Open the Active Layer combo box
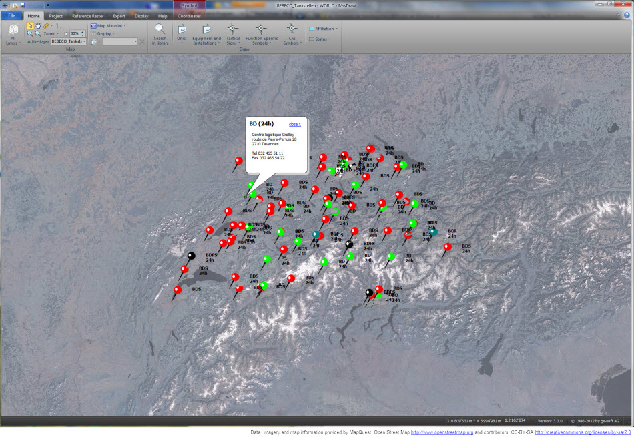Image resolution: width=634 pixels, height=437 pixels. pyautogui.click(x=69, y=41)
